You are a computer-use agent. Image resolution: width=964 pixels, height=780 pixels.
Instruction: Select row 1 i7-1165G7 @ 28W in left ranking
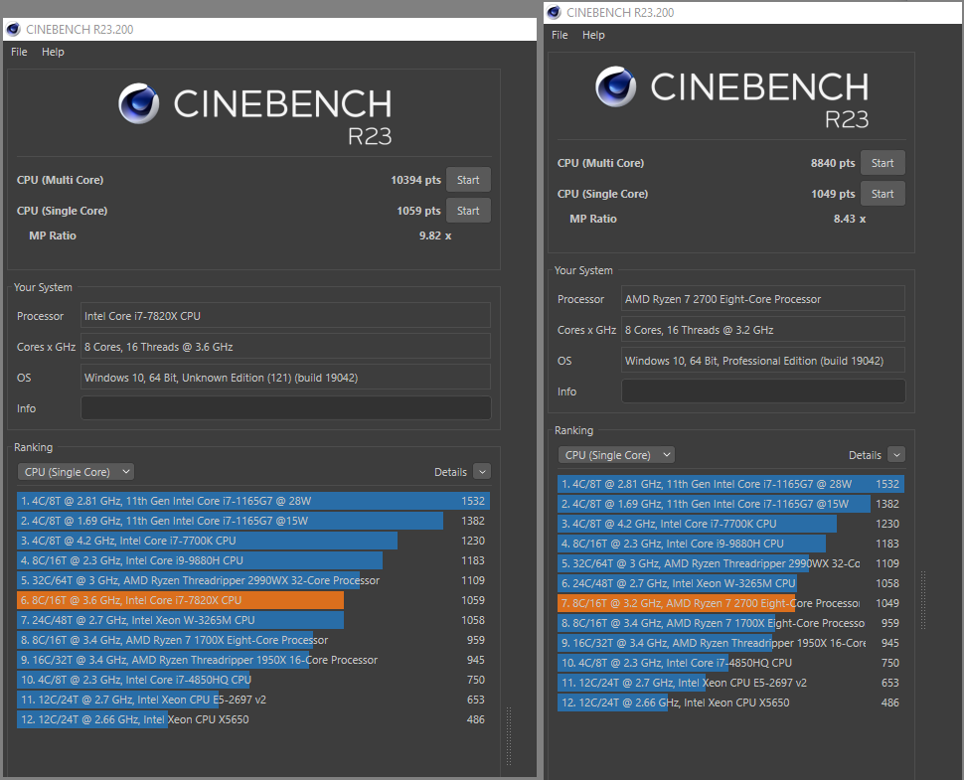253,501
